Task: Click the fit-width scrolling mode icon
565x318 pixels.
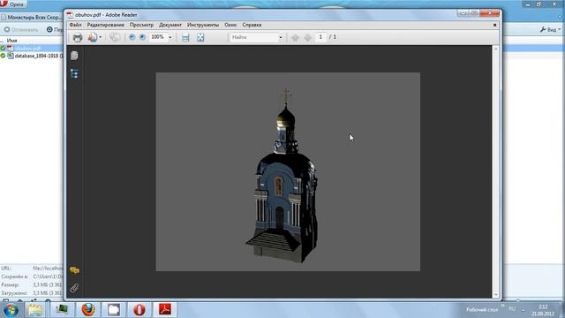Action: click(185, 37)
